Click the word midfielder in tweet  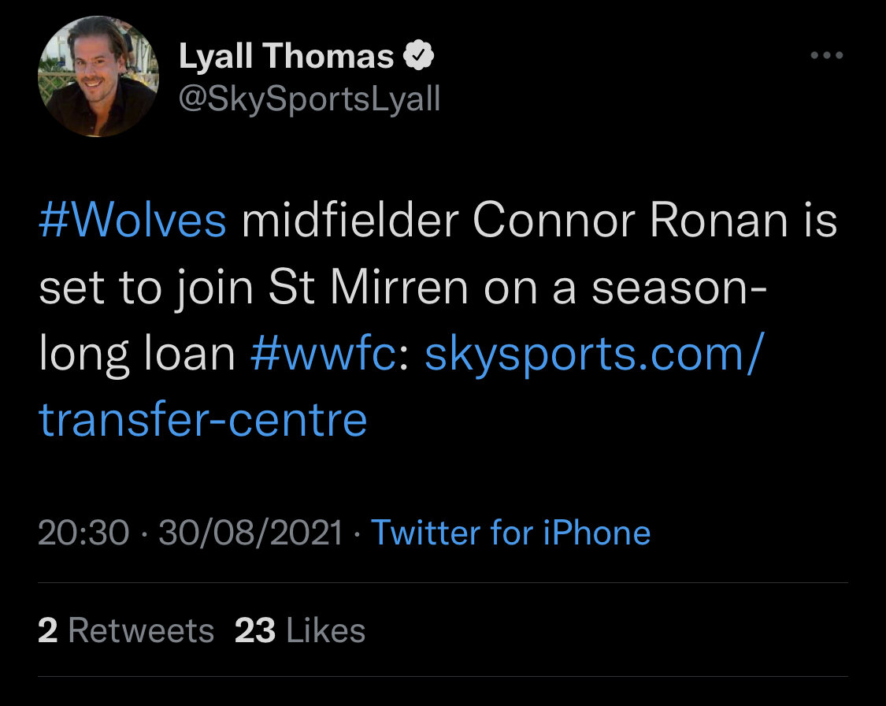click(350, 220)
